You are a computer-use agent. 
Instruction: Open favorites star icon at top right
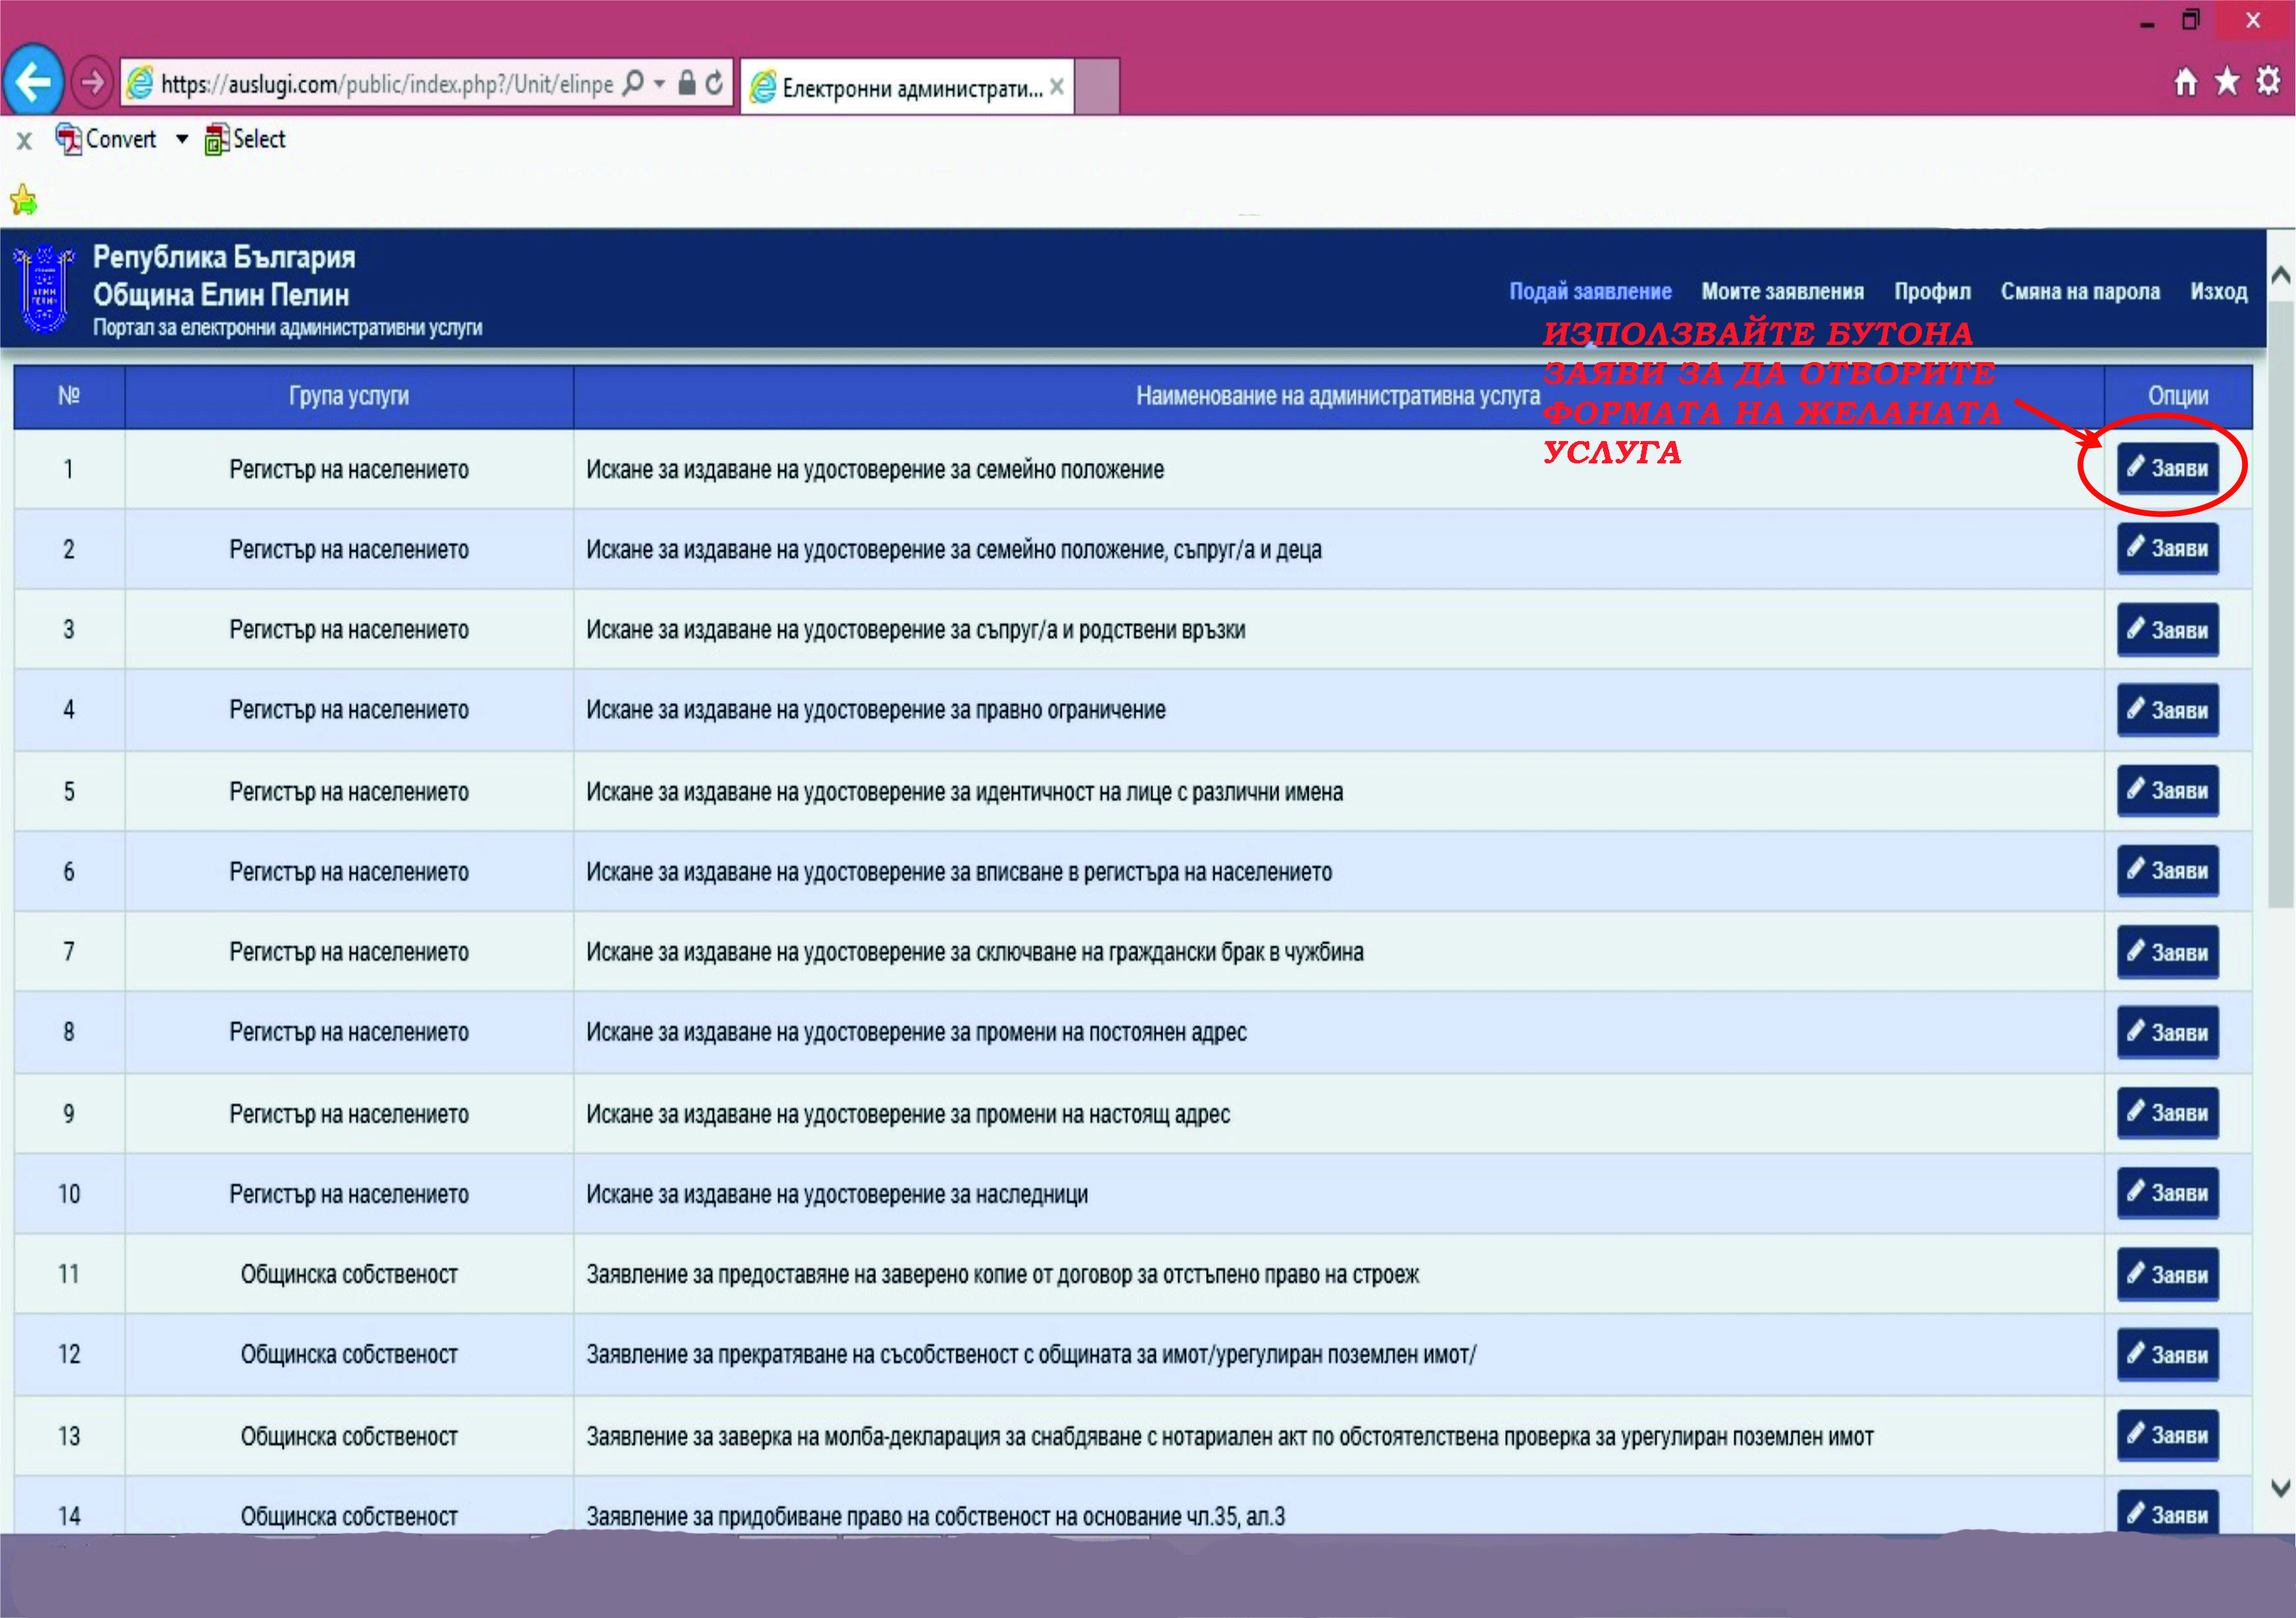click(2226, 81)
